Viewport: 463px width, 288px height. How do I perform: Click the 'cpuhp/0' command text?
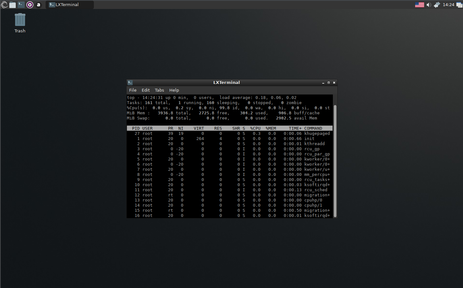(313, 200)
